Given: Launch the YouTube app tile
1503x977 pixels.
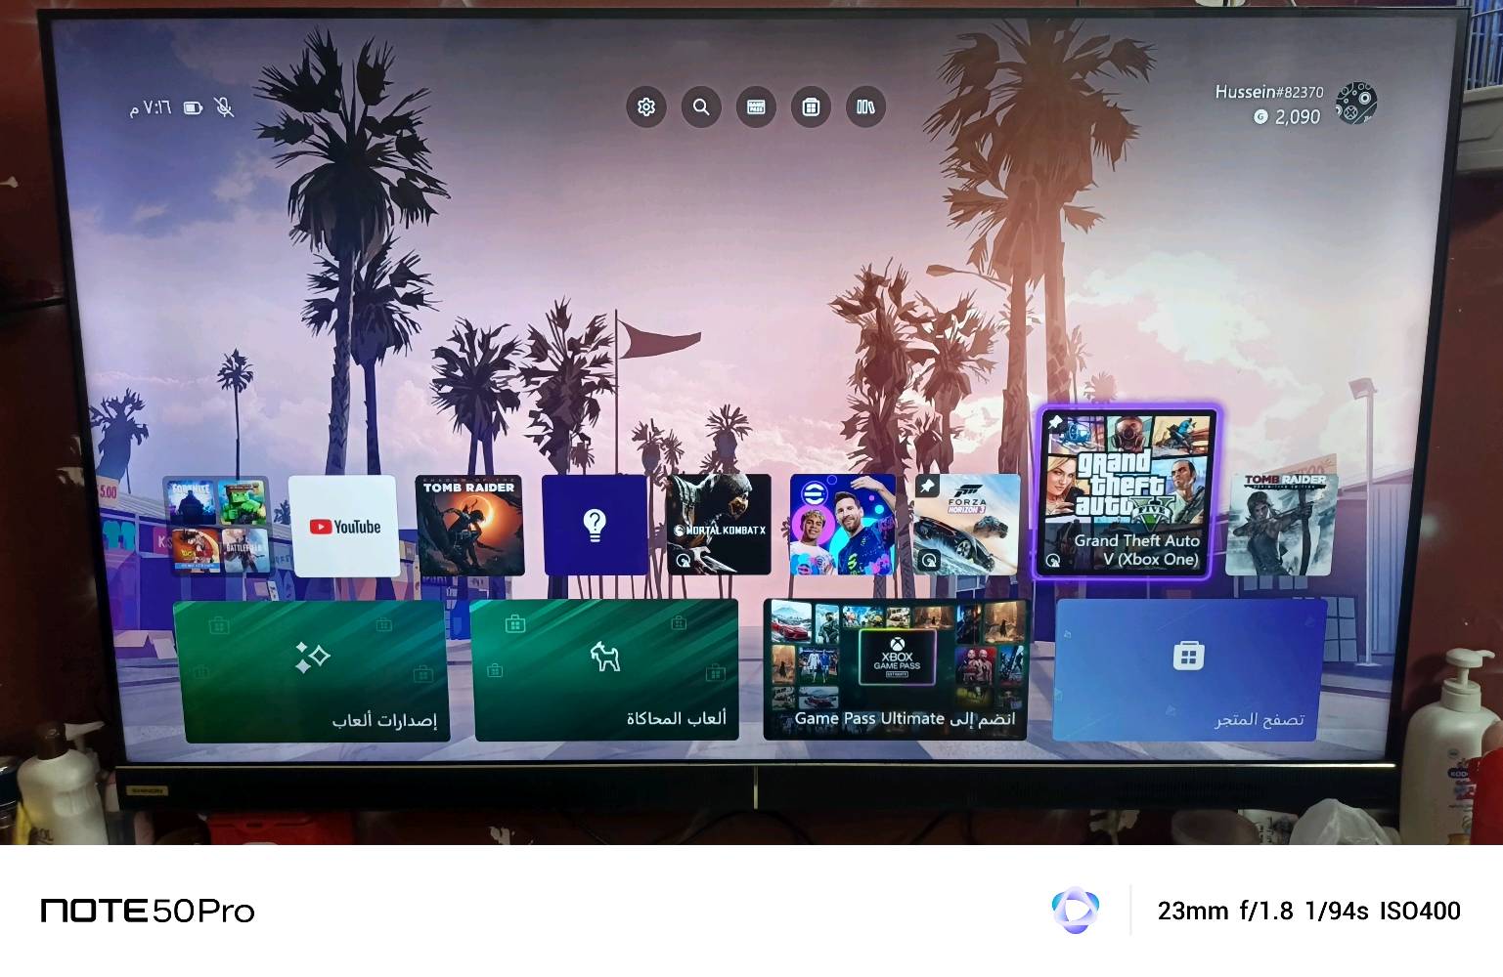Looking at the screenshot, I should tap(343, 526).
